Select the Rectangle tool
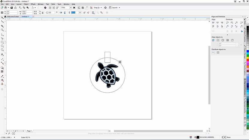This screenshot has width=249, height=140. tap(2, 42)
